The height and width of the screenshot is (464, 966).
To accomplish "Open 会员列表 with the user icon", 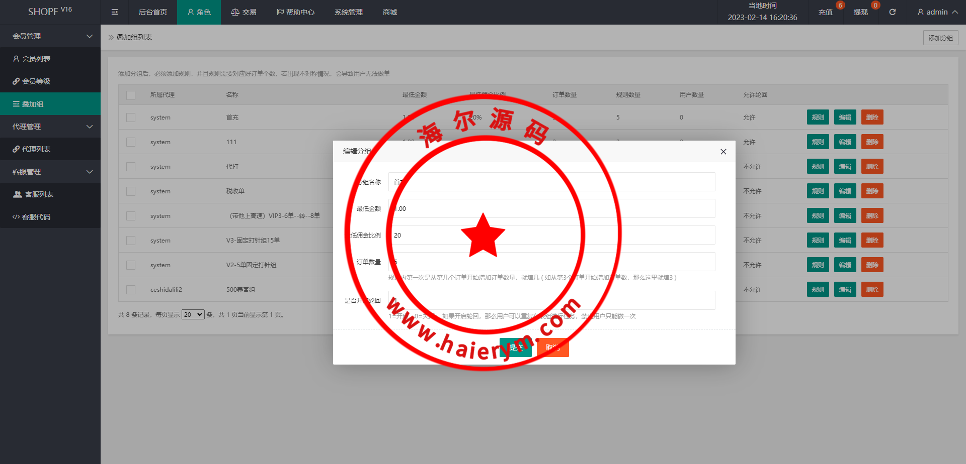I will click(32, 59).
